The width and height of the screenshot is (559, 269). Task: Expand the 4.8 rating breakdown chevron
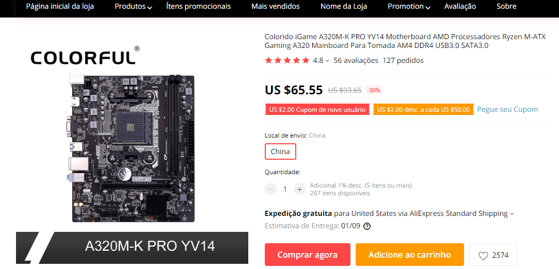[327, 61]
